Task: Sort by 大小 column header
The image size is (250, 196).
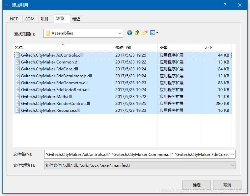Action: (217, 47)
